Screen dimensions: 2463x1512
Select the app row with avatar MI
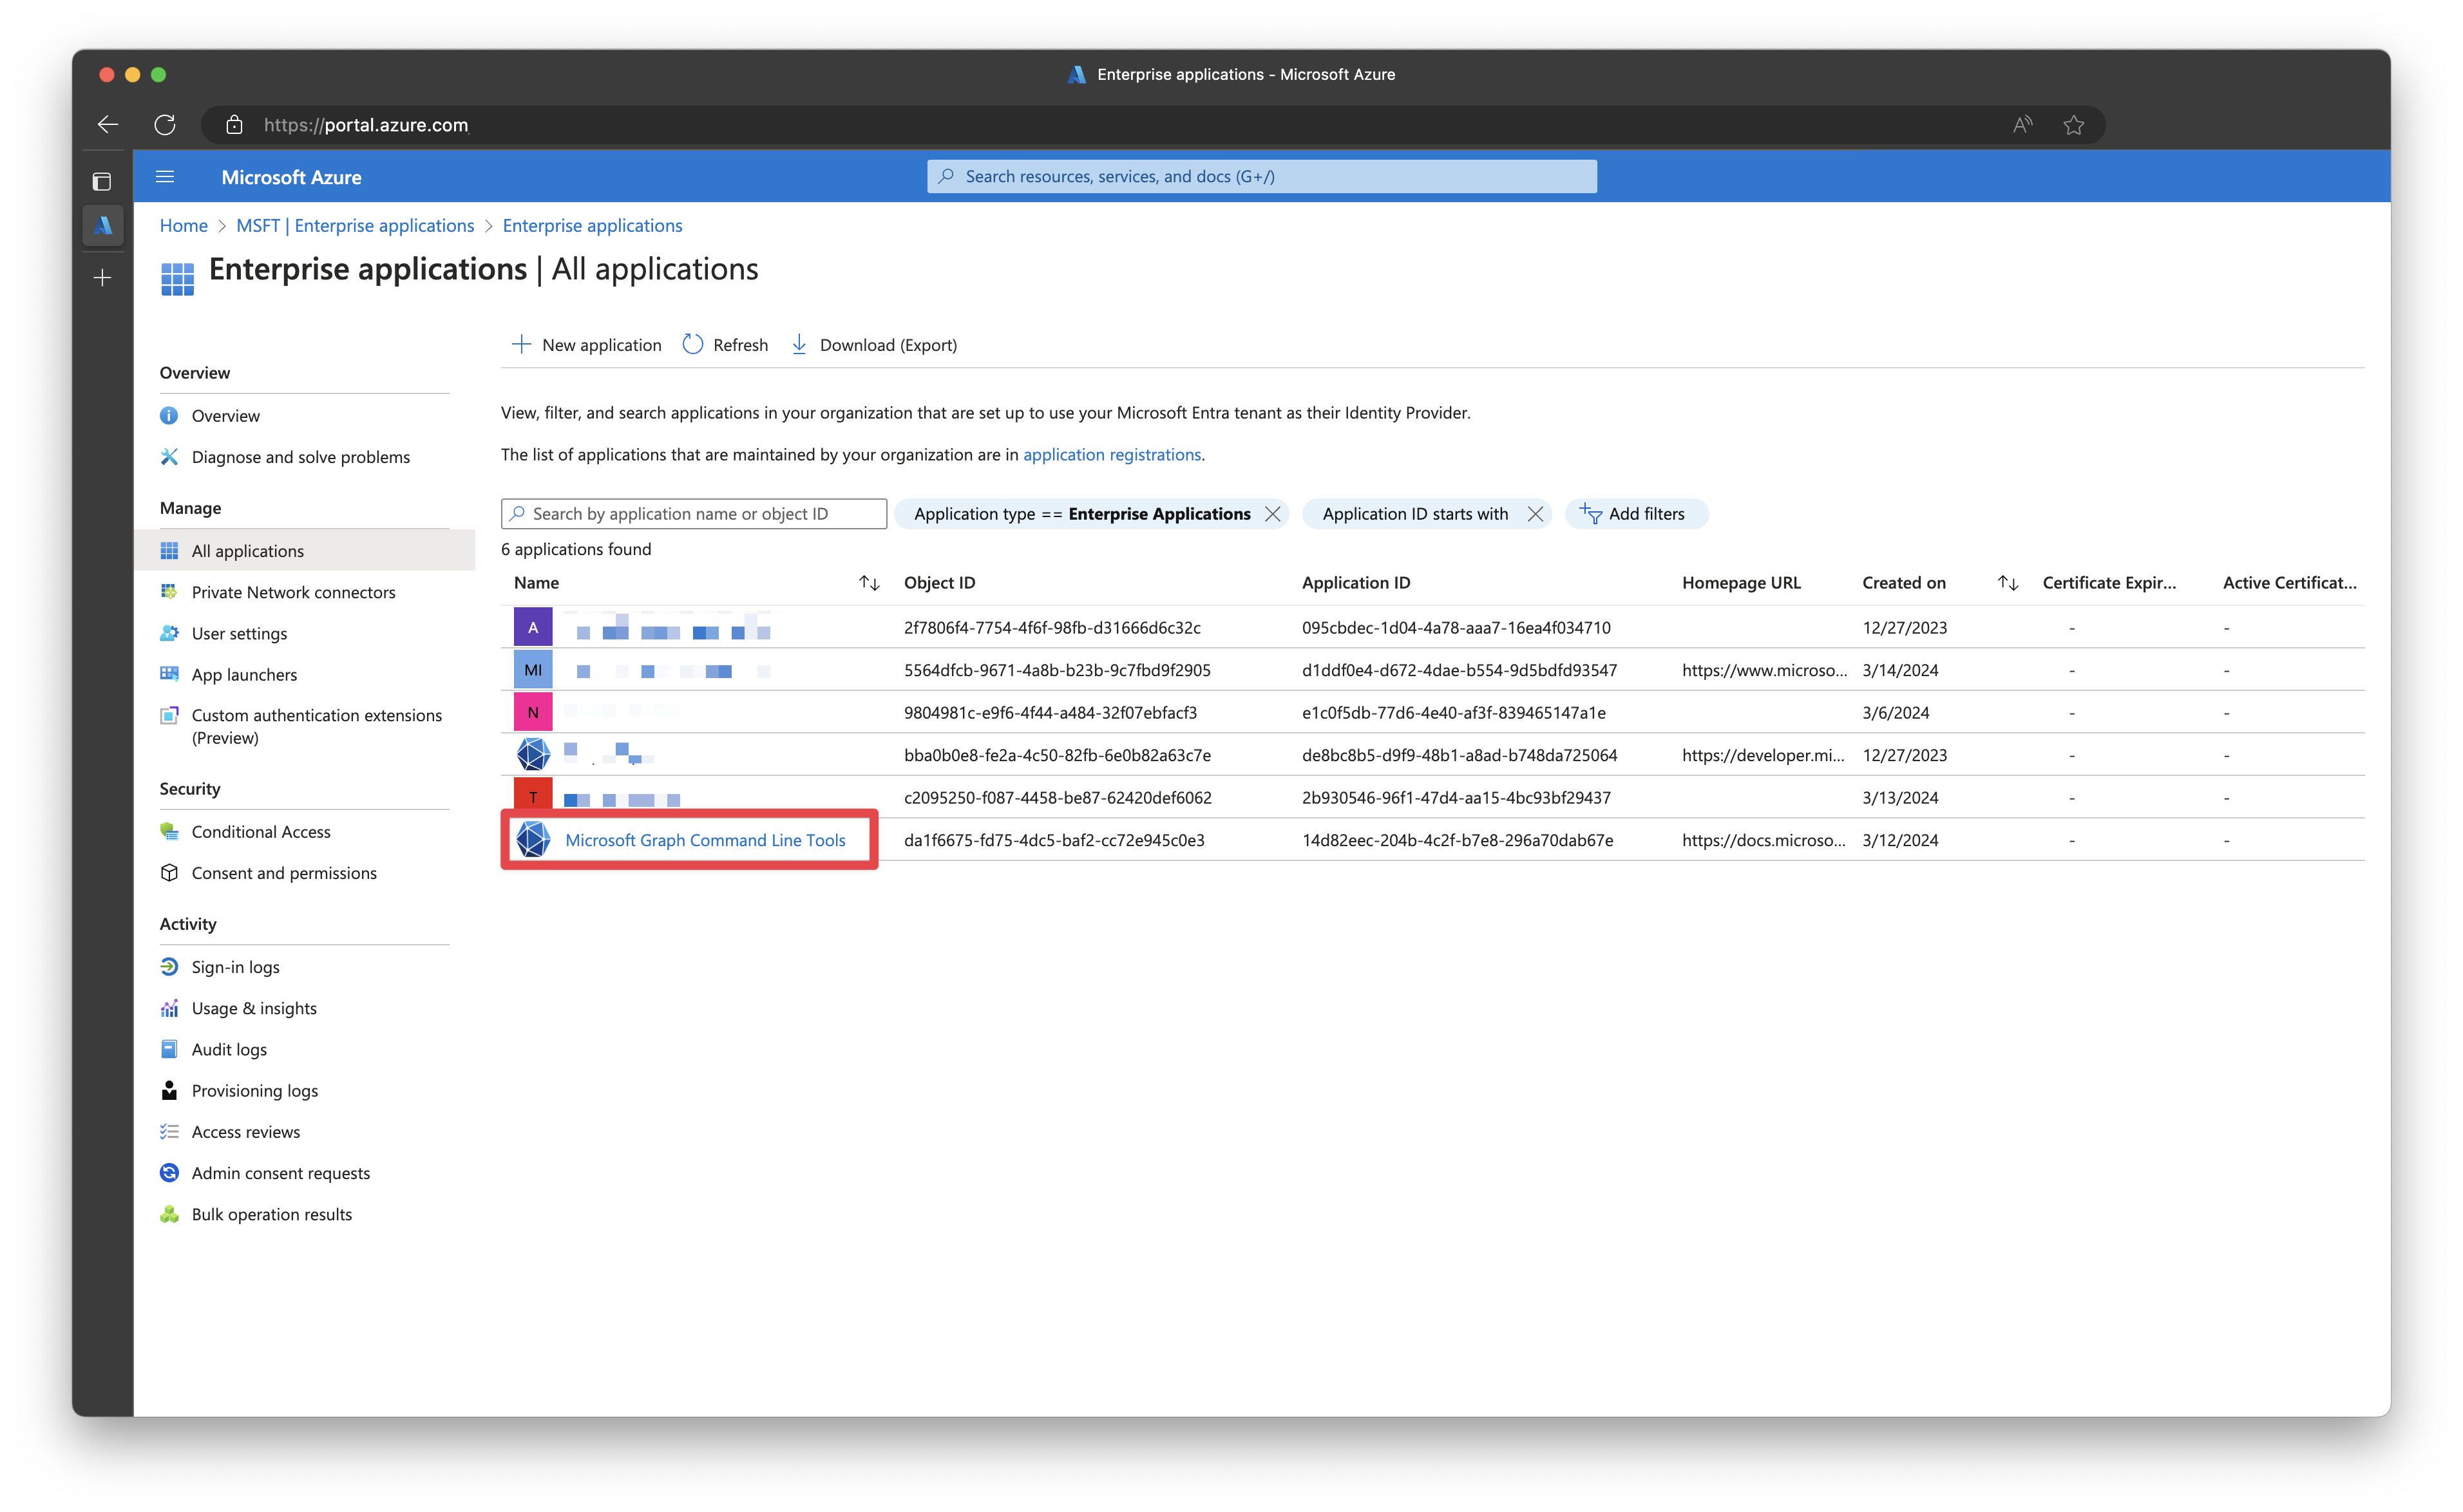tap(1432, 670)
